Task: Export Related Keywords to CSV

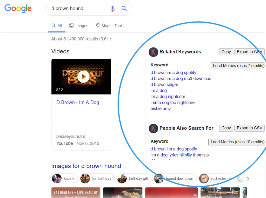Action: click(x=250, y=52)
